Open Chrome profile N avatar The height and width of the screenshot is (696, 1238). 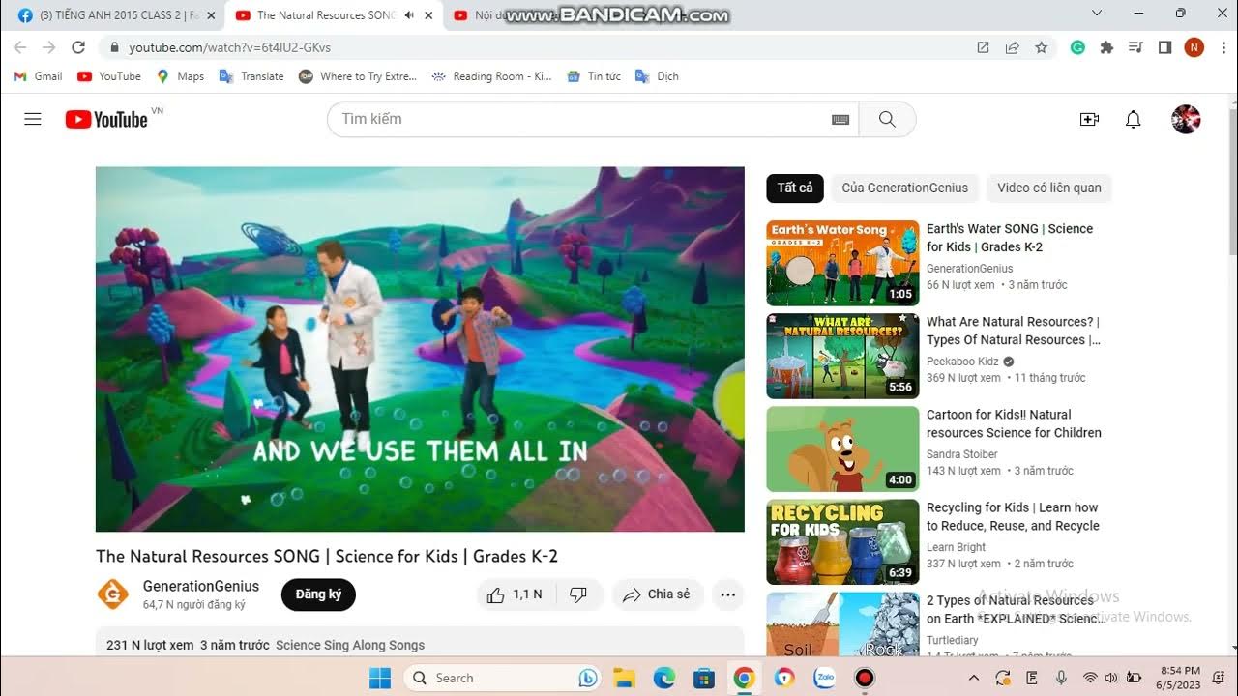click(1194, 47)
